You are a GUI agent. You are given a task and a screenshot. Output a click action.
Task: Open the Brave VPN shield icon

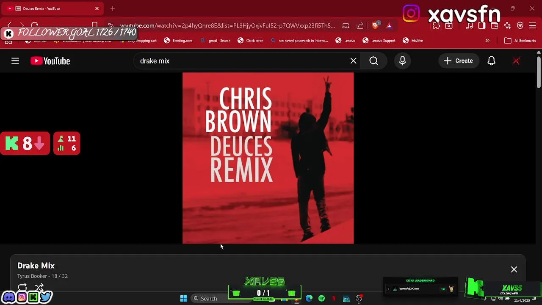[520, 26]
